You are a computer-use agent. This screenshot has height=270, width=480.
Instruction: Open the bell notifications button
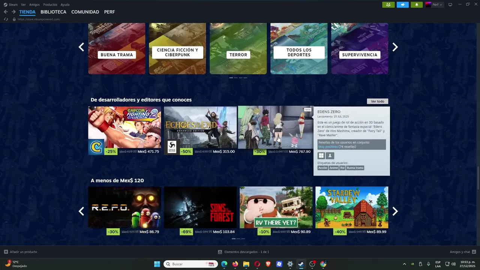pyautogui.click(x=417, y=4)
